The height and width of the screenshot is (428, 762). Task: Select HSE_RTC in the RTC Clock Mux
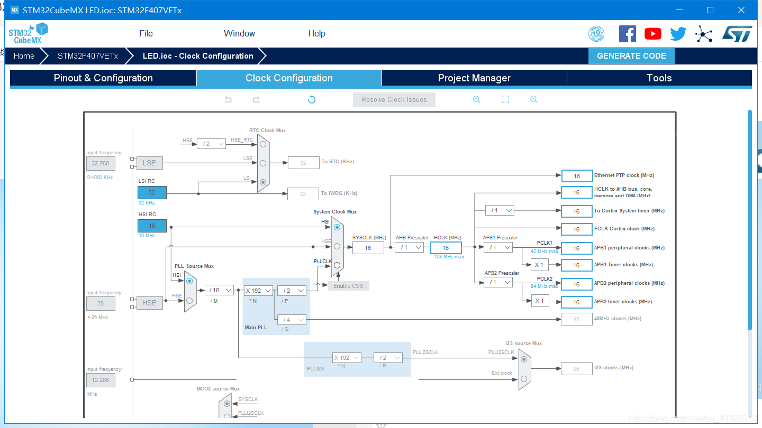pyautogui.click(x=263, y=144)
